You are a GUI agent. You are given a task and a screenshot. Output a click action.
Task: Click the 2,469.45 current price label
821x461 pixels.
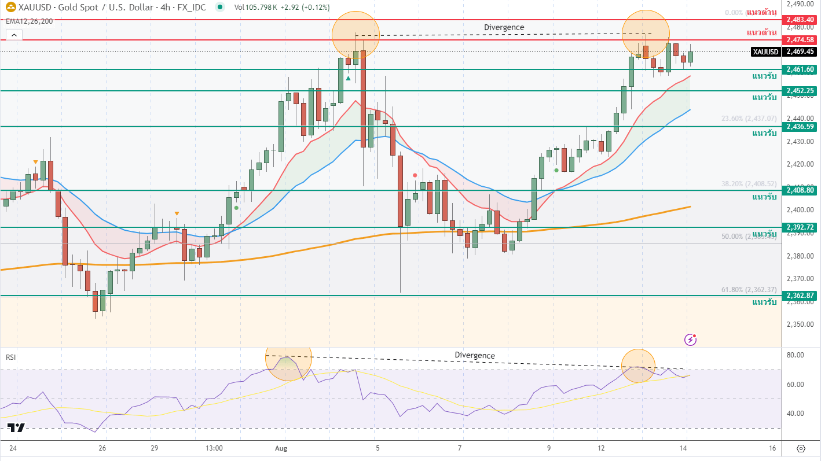click(800, 51)
